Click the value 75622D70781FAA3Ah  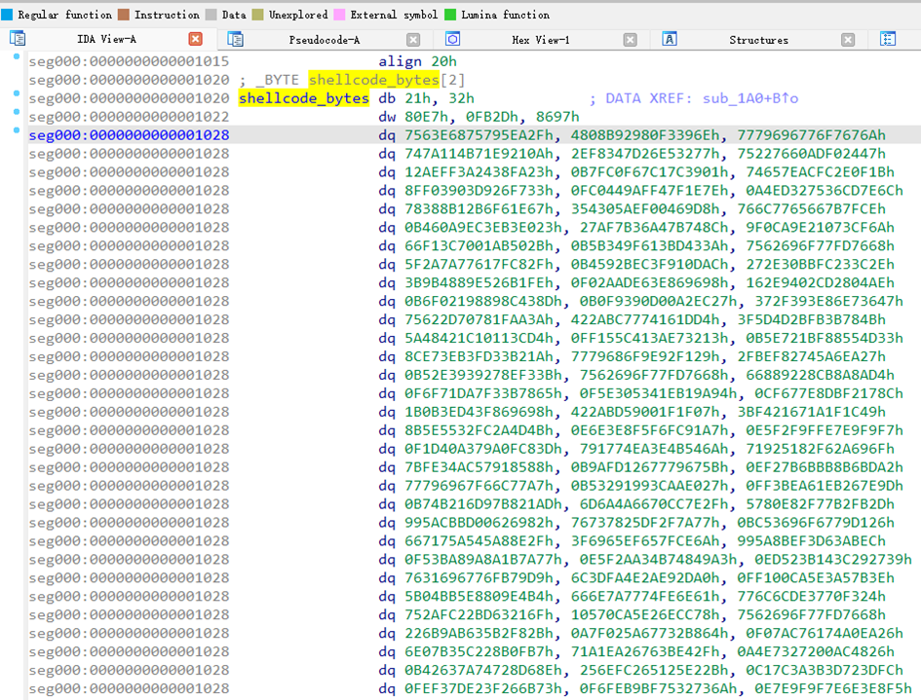click(x=479, y=319)
